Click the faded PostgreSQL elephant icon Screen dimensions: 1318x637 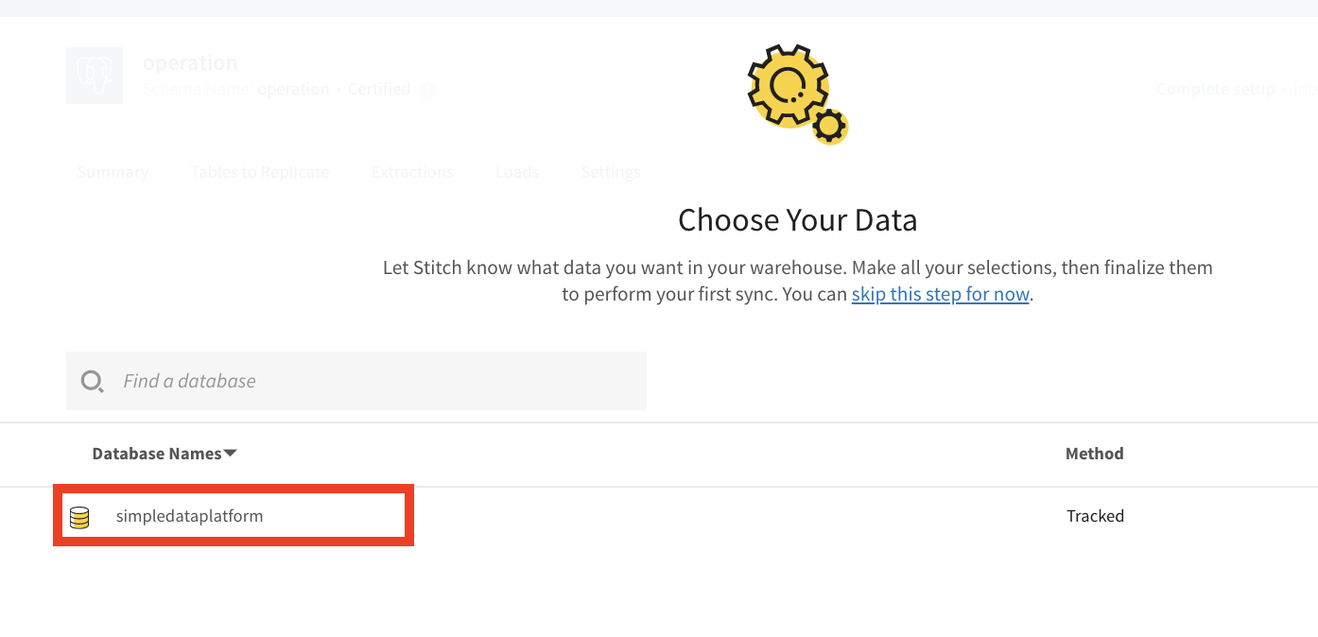click(95, 76)
